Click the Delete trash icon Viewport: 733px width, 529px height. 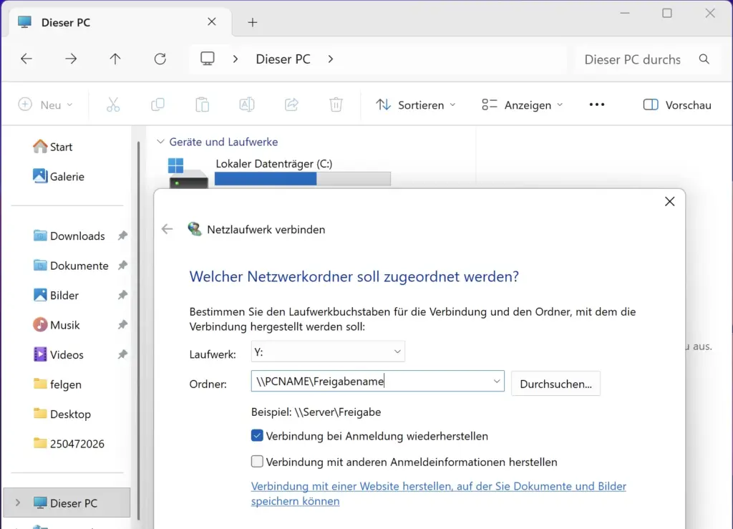336,105
